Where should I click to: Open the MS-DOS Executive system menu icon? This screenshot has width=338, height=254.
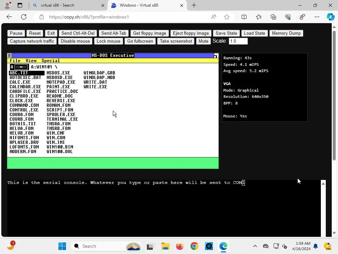click(10, 56)
